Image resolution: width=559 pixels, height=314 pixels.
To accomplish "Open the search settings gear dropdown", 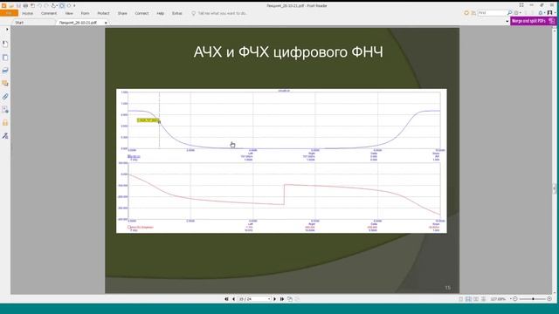I will click(517, 13).
